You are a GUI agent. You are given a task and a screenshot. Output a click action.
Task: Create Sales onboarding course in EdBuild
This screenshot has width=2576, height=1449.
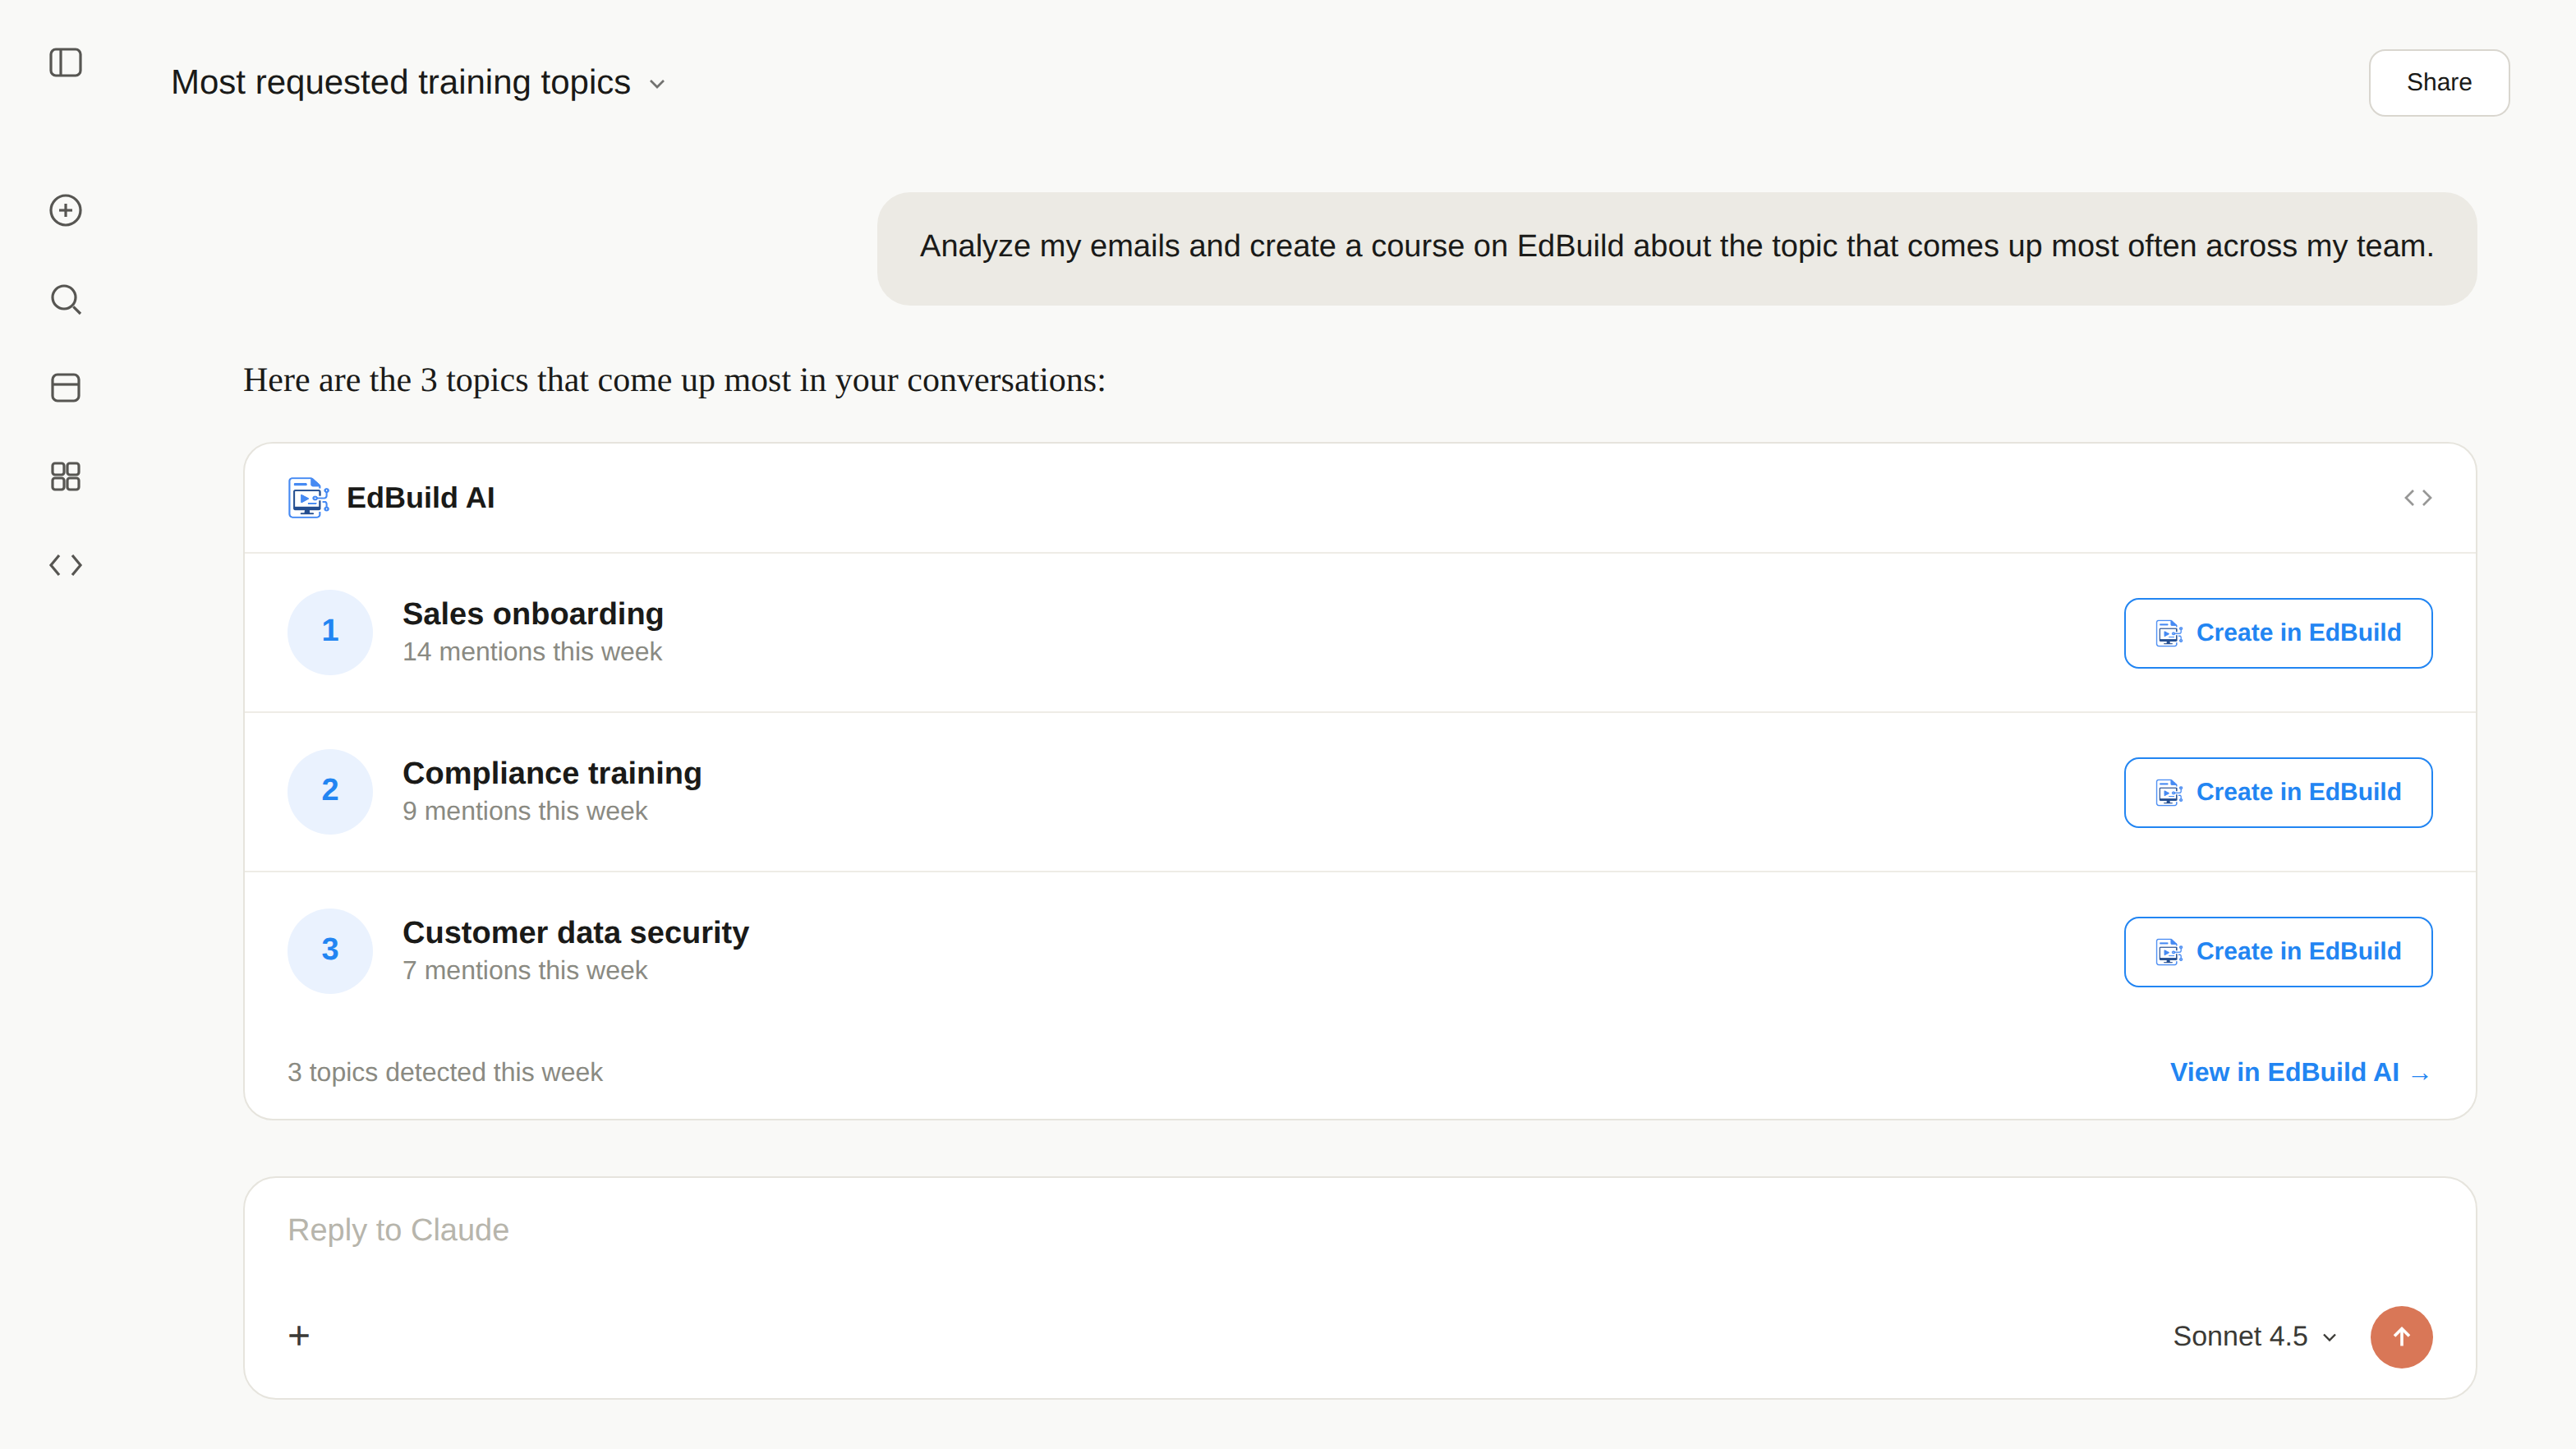[x=2278, y=633]
